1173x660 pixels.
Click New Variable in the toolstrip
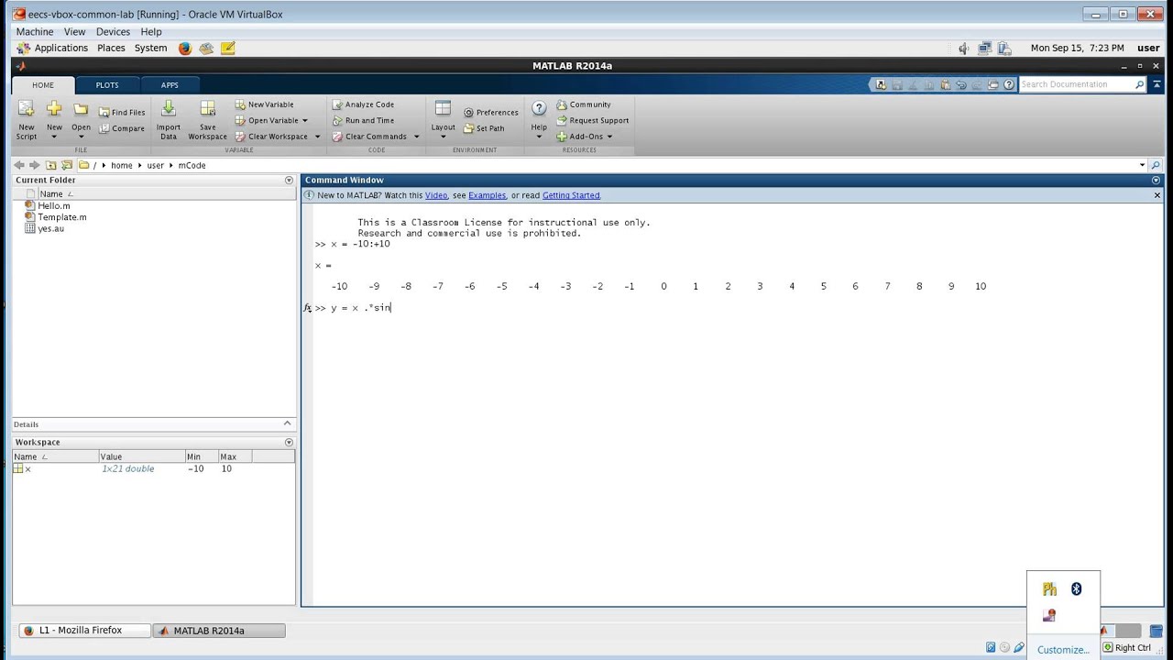[265, 104]
